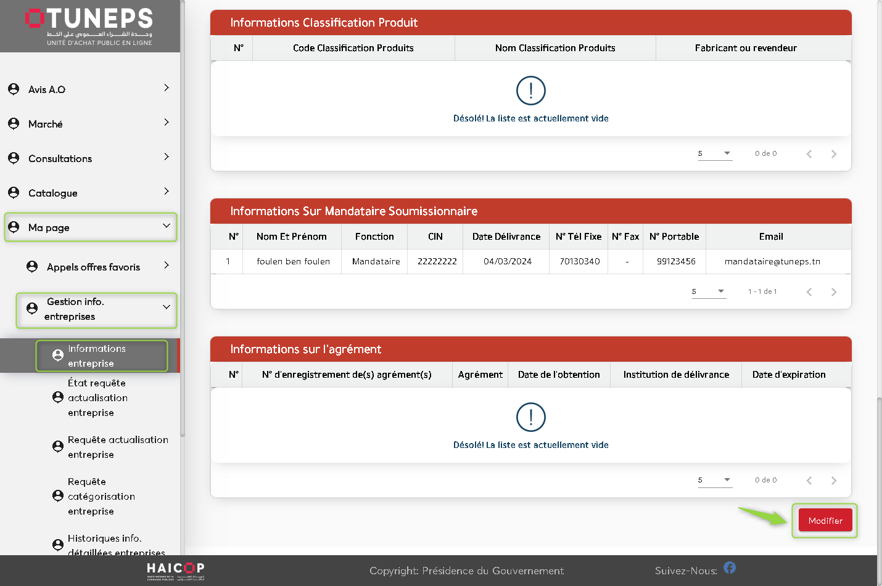This screenshot has height=586, width=882.
Task: Open rows-per-page dropdown in agrément table
Action: (715, 480)
